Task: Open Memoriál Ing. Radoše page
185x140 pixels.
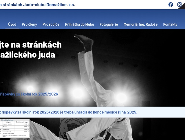Action: point(140,24)
